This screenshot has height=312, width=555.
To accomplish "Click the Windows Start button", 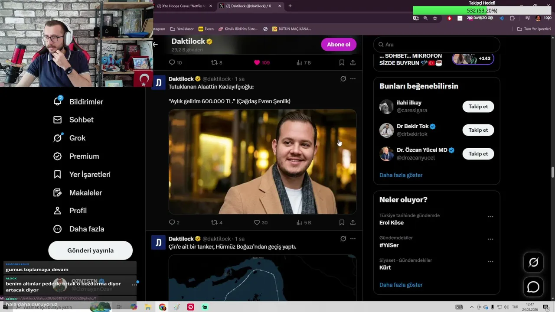I will coord(5,307).
